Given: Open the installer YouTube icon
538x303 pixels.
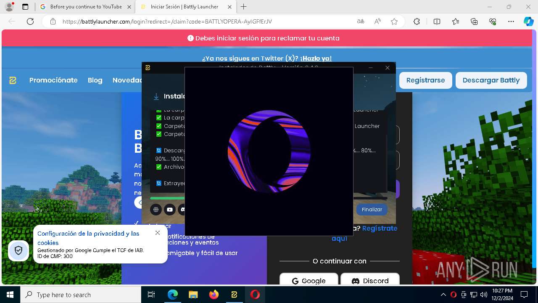Looking at the screenshot, I should pos(170,210).
